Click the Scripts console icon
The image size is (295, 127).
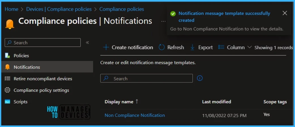point(8,102)
